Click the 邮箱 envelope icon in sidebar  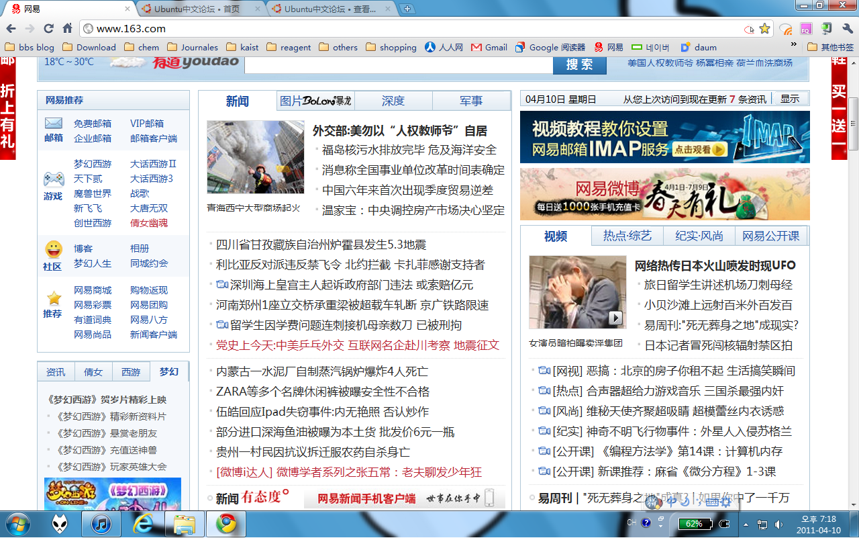point(54,124)
